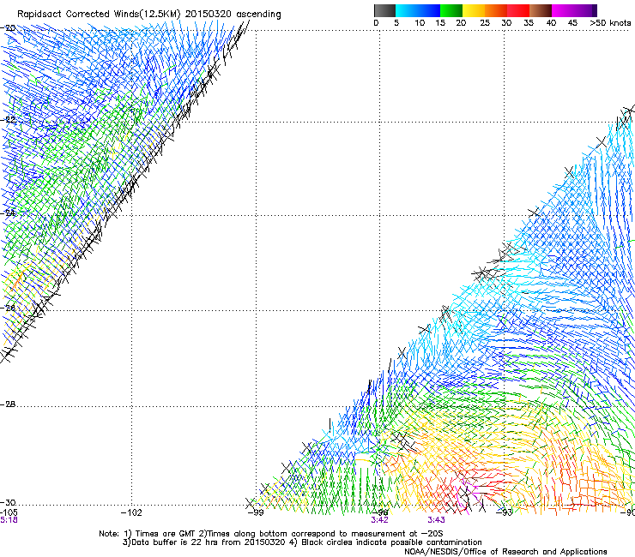Image resolution: width=635 pixels, height=557 pixels.
Task: Click the red 30-35 knots legend segment
Action: pyautogui.click(x=518, y=10)
